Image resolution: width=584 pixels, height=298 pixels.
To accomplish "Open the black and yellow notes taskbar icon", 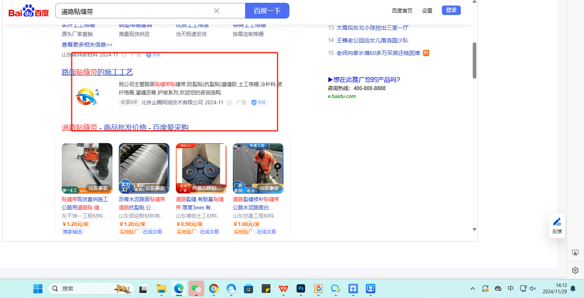I will (x=266, y=289).
